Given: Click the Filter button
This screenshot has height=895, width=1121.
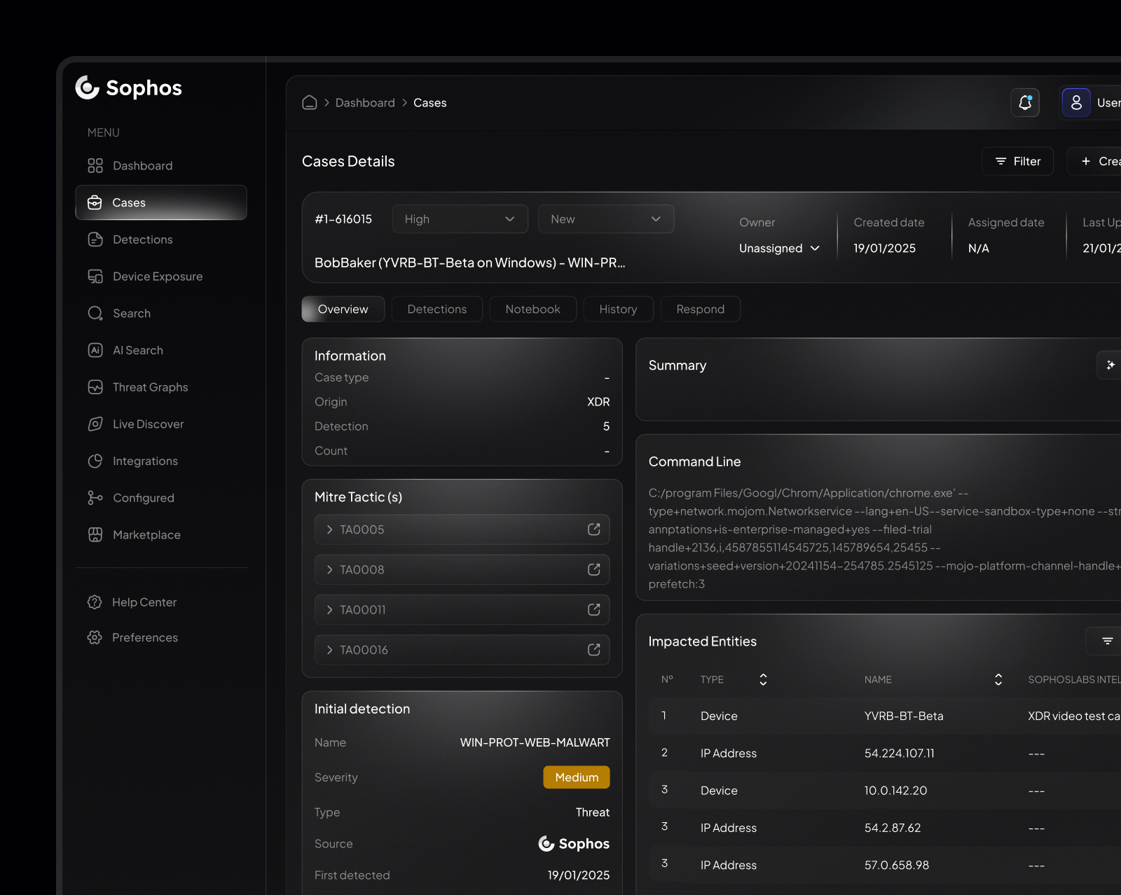Looking at the screenshot, I should coord(1017,161).
